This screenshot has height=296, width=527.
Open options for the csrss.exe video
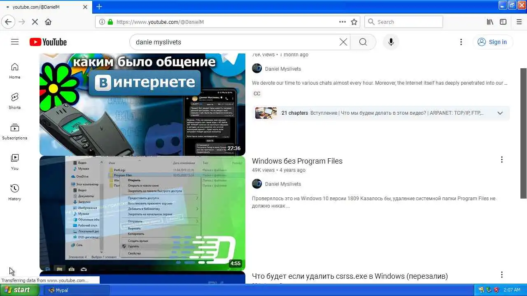[501, 275]
